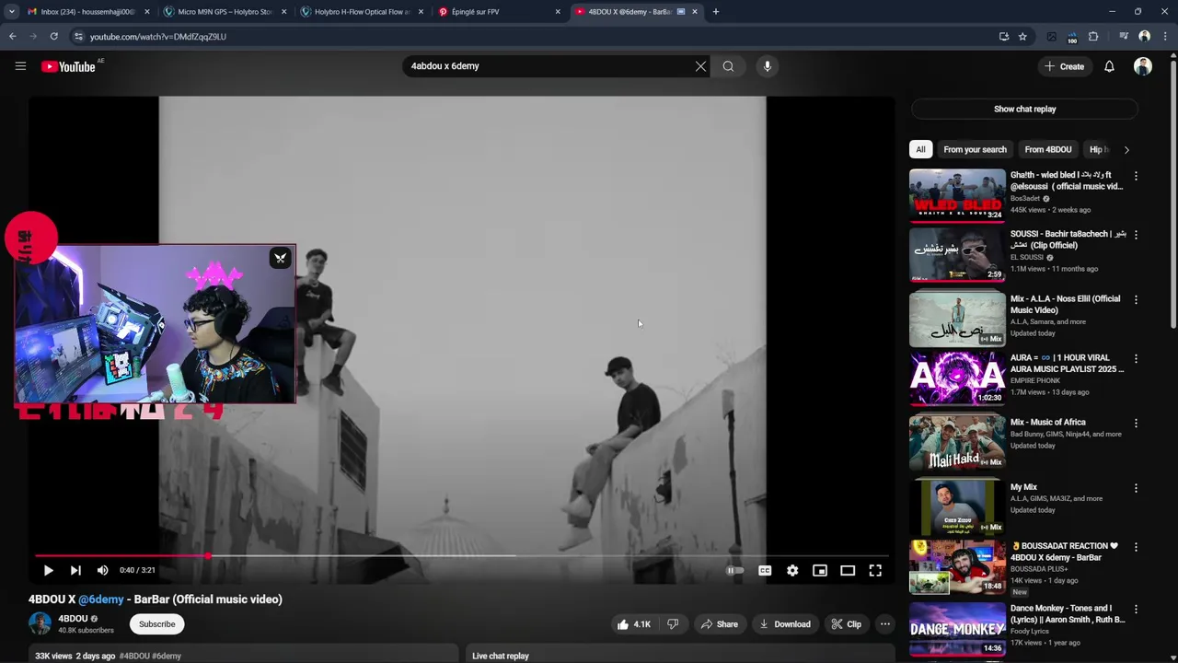Open the media control icon in toolbar
1178x663 pixels.
(1124, 37)
